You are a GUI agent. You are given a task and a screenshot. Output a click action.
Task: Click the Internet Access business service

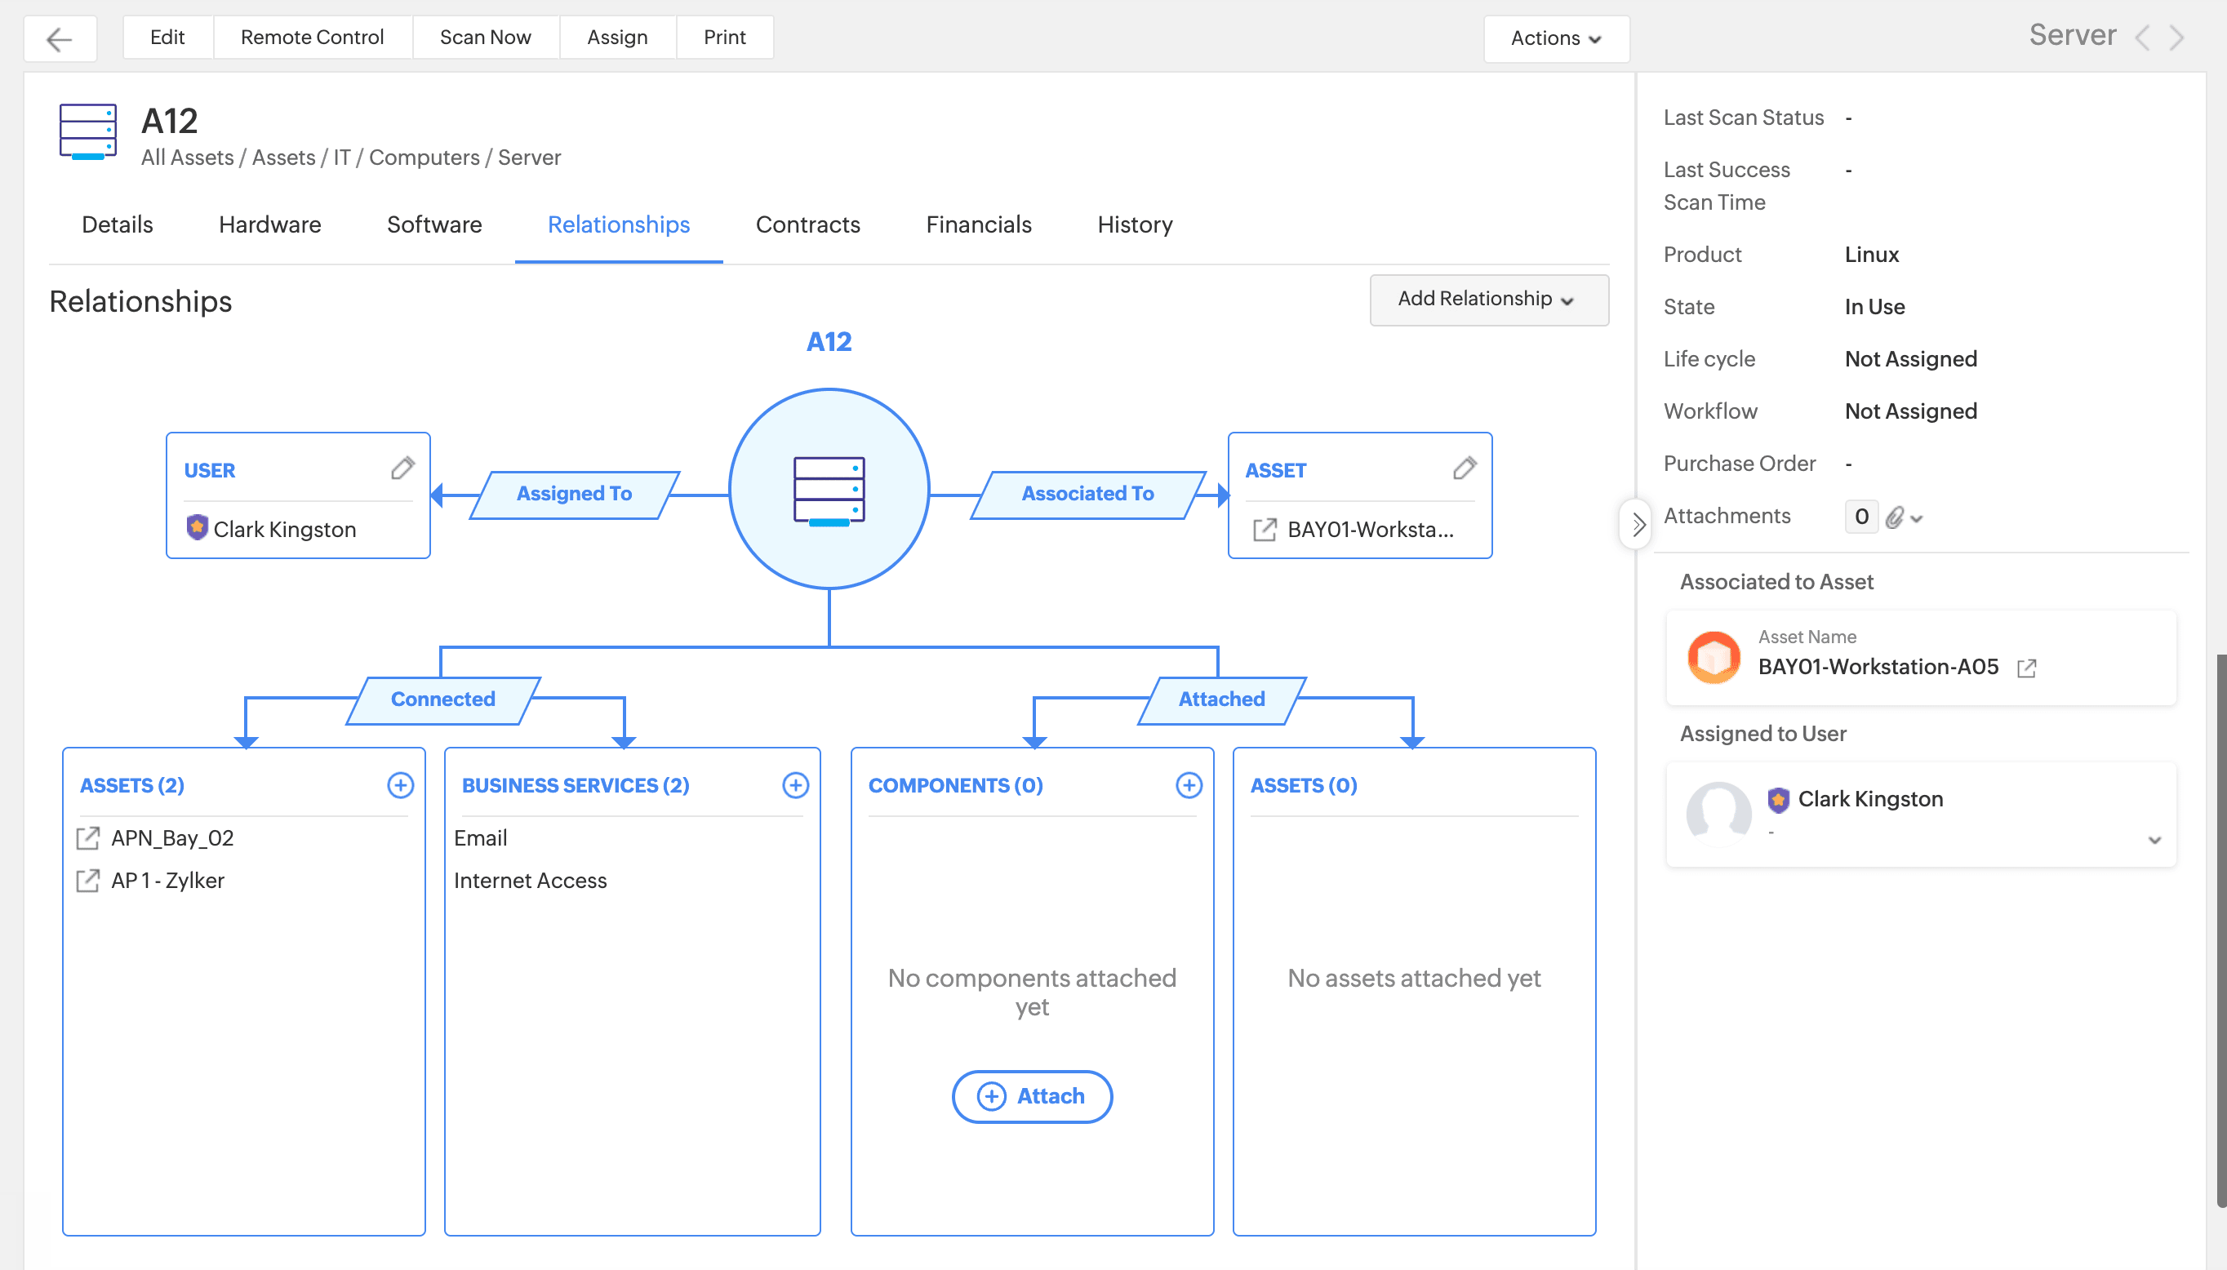pyautogui.click(x=530, y=880)
